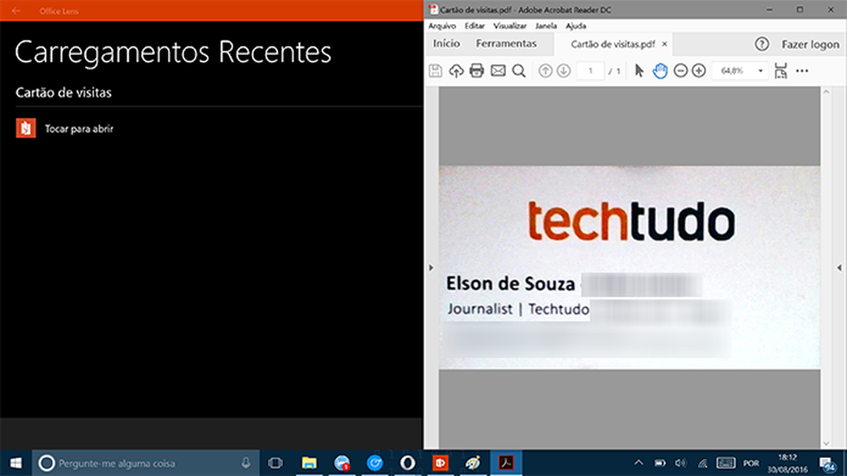Click the name 'Elson de Souza' in PDF

pos(510,284)
